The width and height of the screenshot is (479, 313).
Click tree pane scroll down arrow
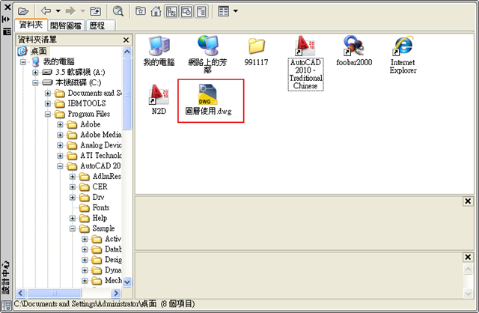pyautogui.click(x=127, y=282)
